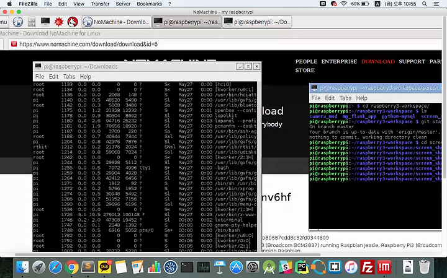Click the nomachine.com URL address field

[225, 45]
